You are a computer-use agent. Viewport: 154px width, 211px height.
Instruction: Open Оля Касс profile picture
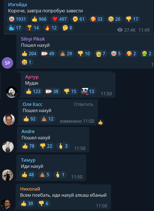pos(9,119)
